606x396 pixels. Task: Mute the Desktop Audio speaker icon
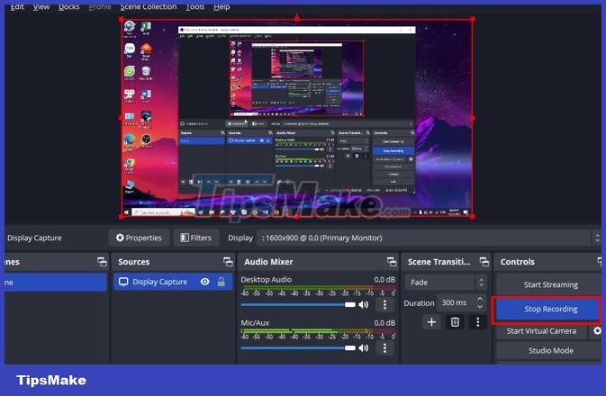click(x=364, y=304)
